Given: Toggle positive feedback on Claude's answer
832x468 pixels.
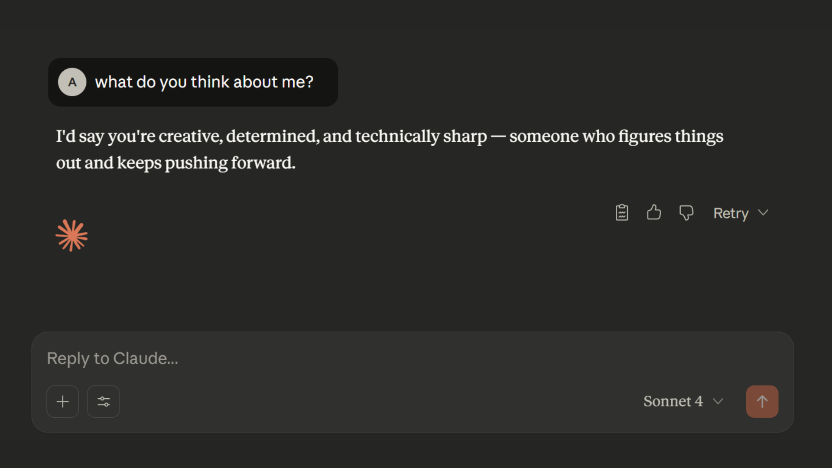Looking at the screenshot, I should (653, 212).
